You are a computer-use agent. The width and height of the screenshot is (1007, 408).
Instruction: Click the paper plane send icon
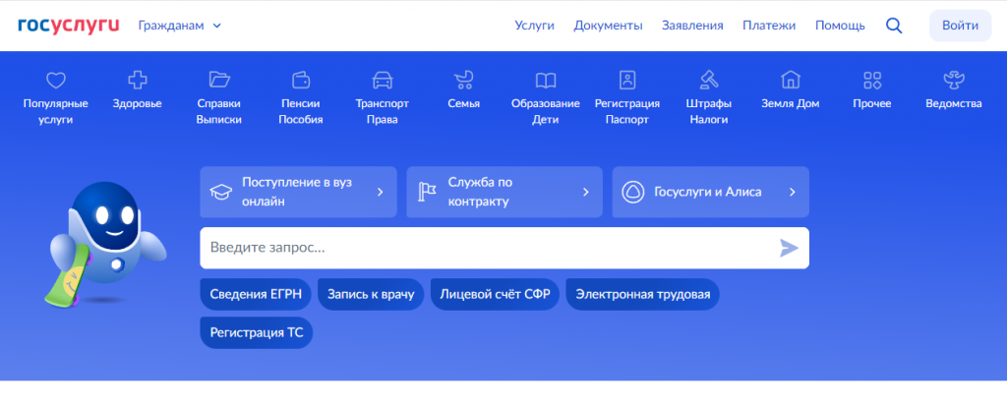(x=789, y=248)
